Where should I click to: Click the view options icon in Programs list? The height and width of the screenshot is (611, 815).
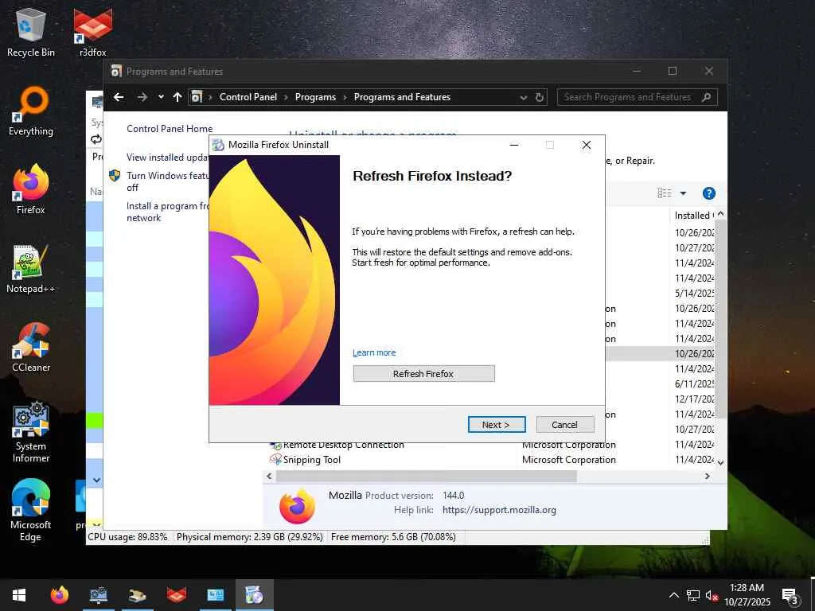click(x=665, y=193)
